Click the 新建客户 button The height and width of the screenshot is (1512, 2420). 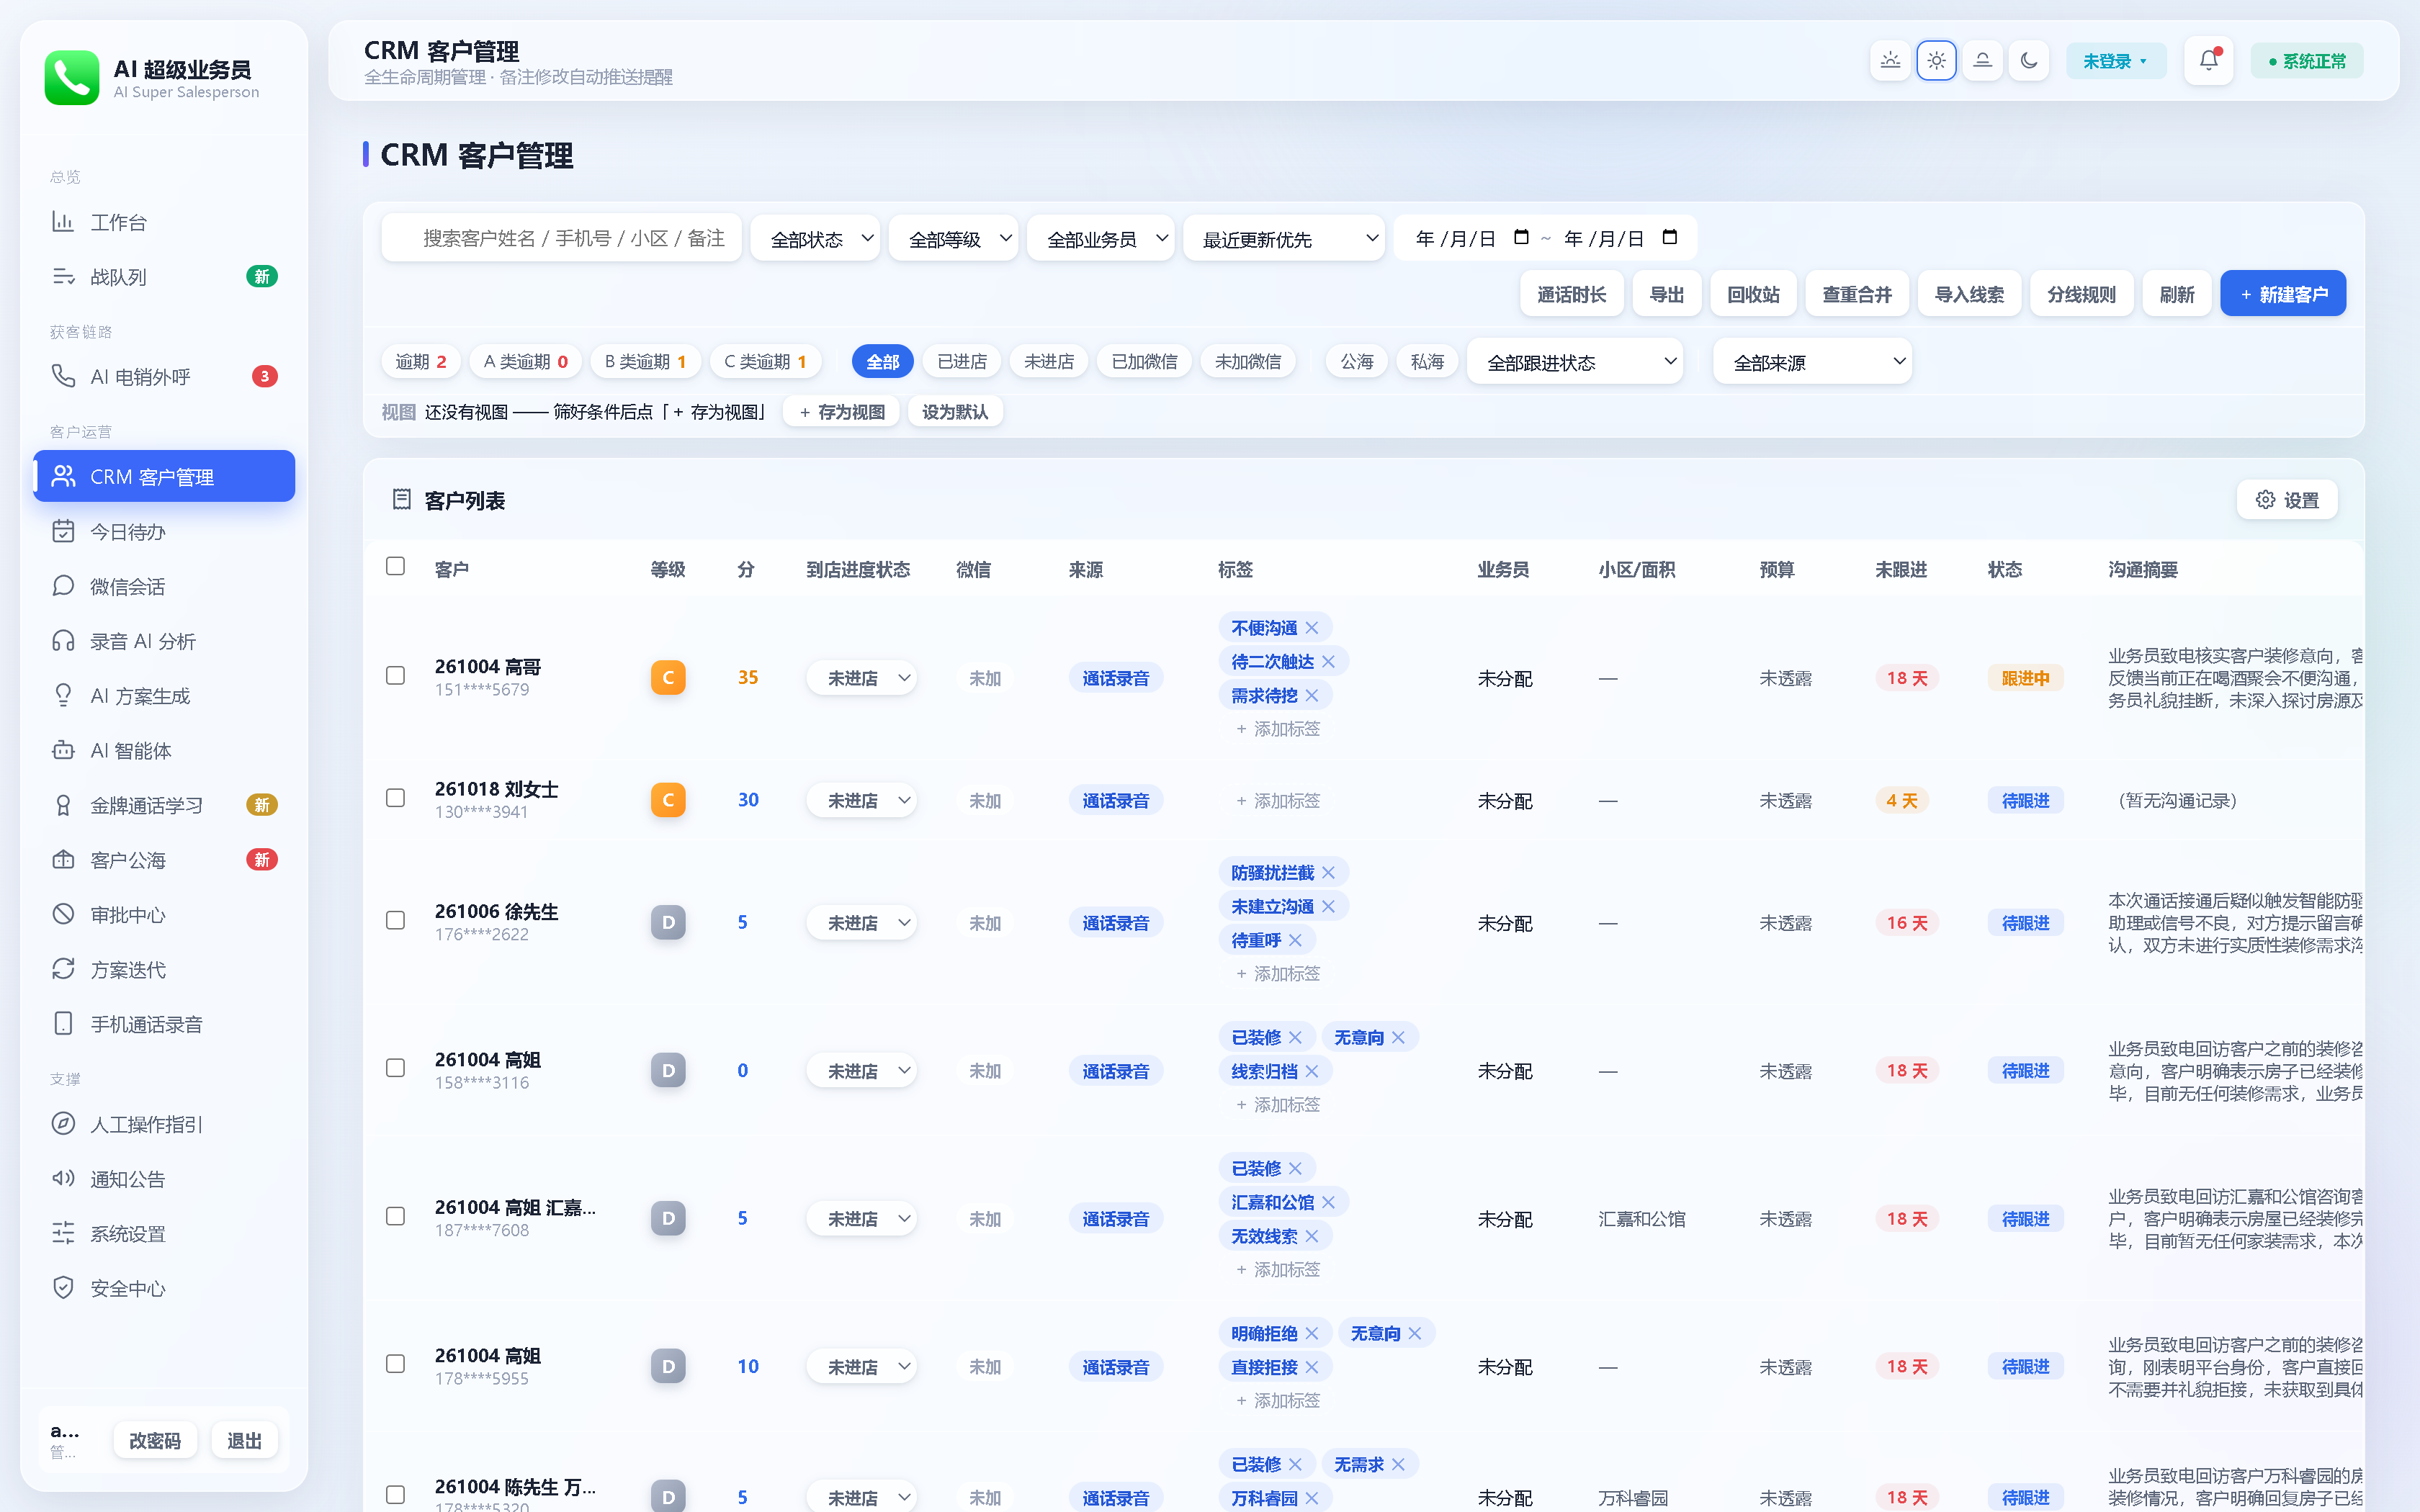tap(2283, 294)
